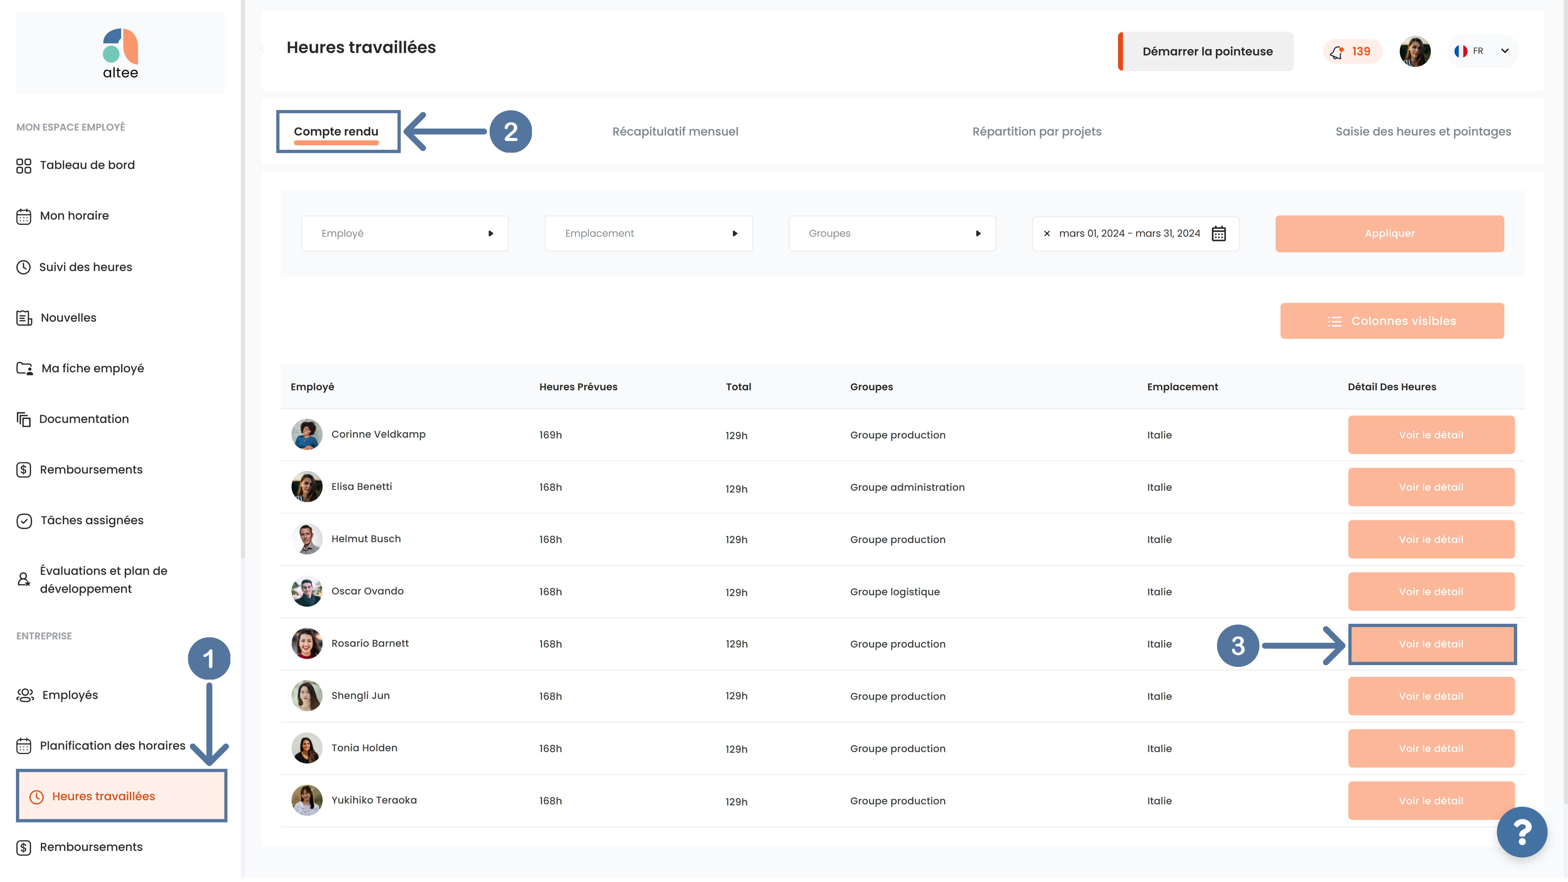Click the date range field

point(1135,234)
